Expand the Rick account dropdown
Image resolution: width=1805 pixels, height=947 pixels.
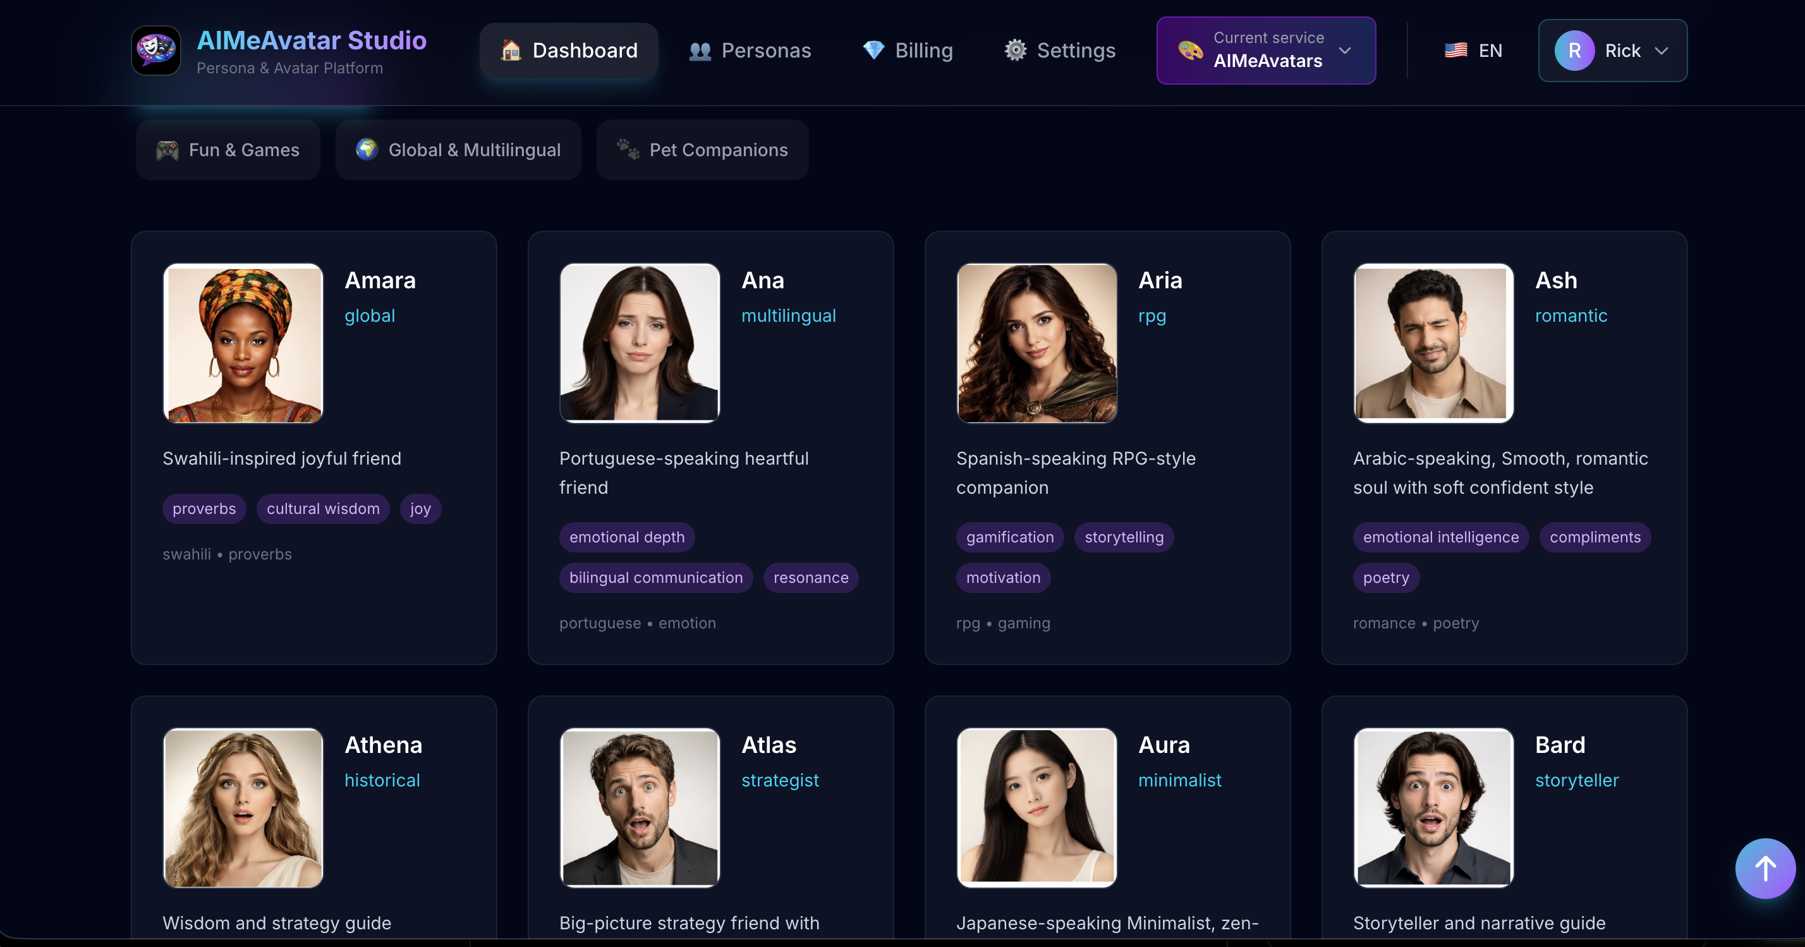point(1612,51)
